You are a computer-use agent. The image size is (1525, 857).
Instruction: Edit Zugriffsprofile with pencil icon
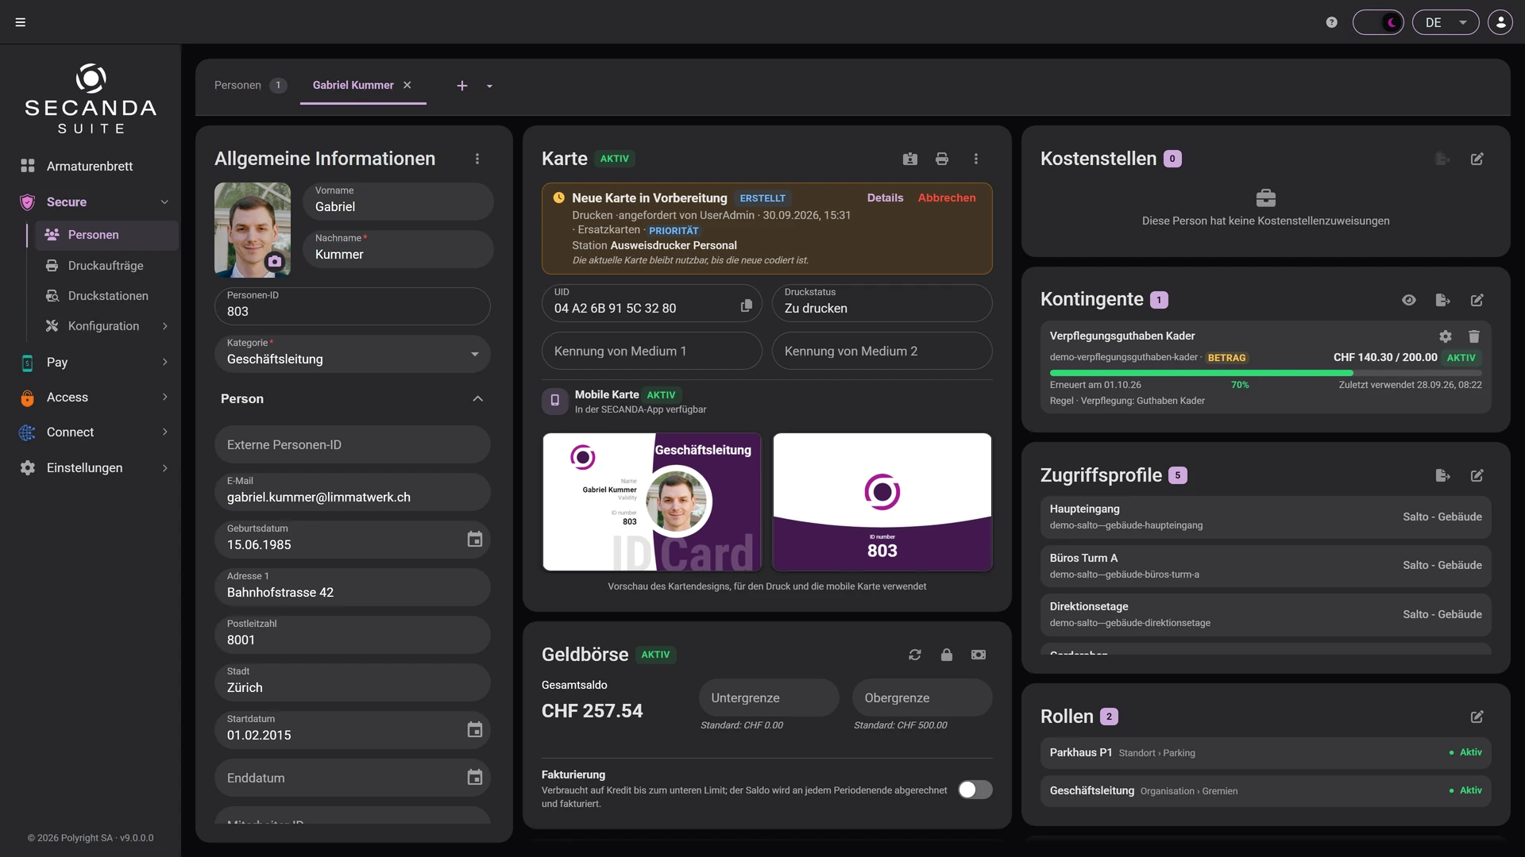pos(1477,475)
